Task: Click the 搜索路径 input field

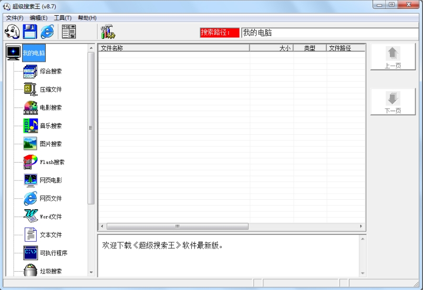Action: (331, 33)
